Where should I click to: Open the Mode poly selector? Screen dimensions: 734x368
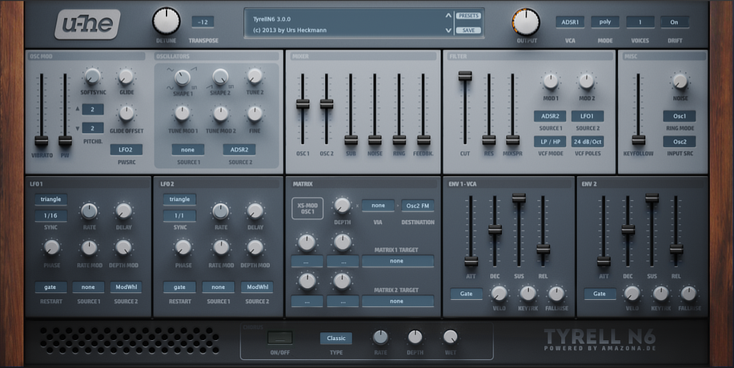tap(605, 22)
